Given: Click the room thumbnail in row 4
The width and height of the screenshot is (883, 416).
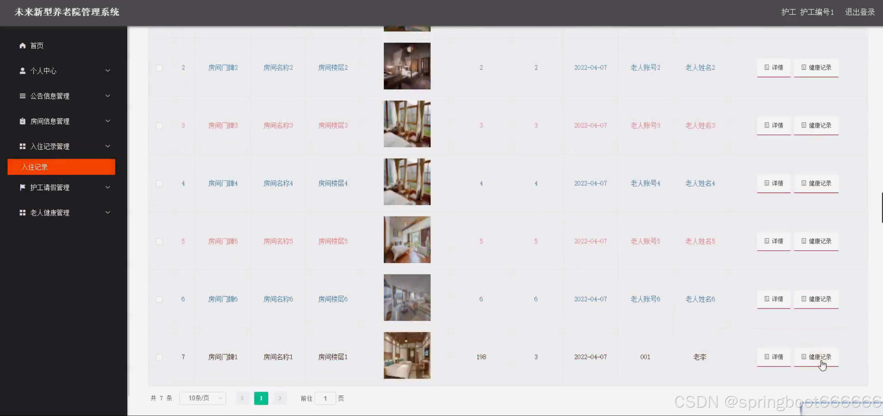Looking at the screenshot, I should (x=407, y=182).
